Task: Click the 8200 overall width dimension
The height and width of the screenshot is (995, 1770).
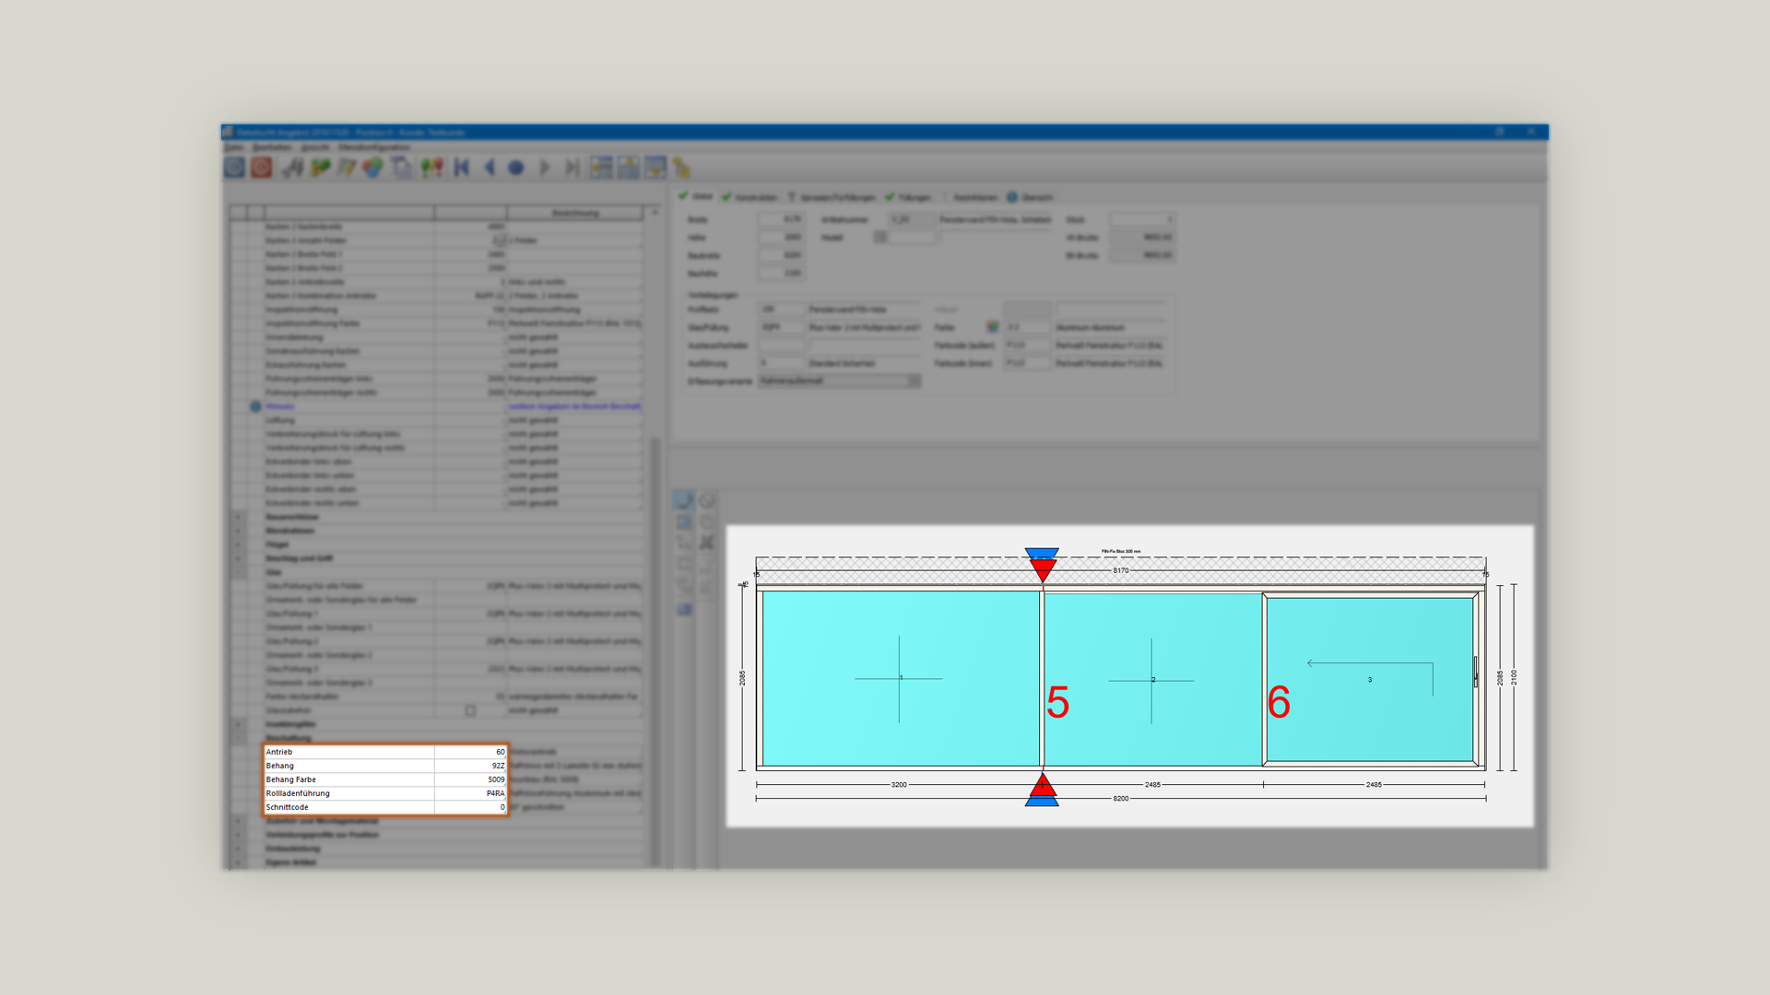Action: click(1121, 799)
